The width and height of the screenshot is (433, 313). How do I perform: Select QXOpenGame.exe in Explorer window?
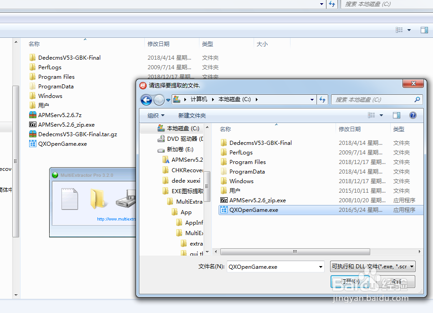pyautogui.click(x=58, y=144)
